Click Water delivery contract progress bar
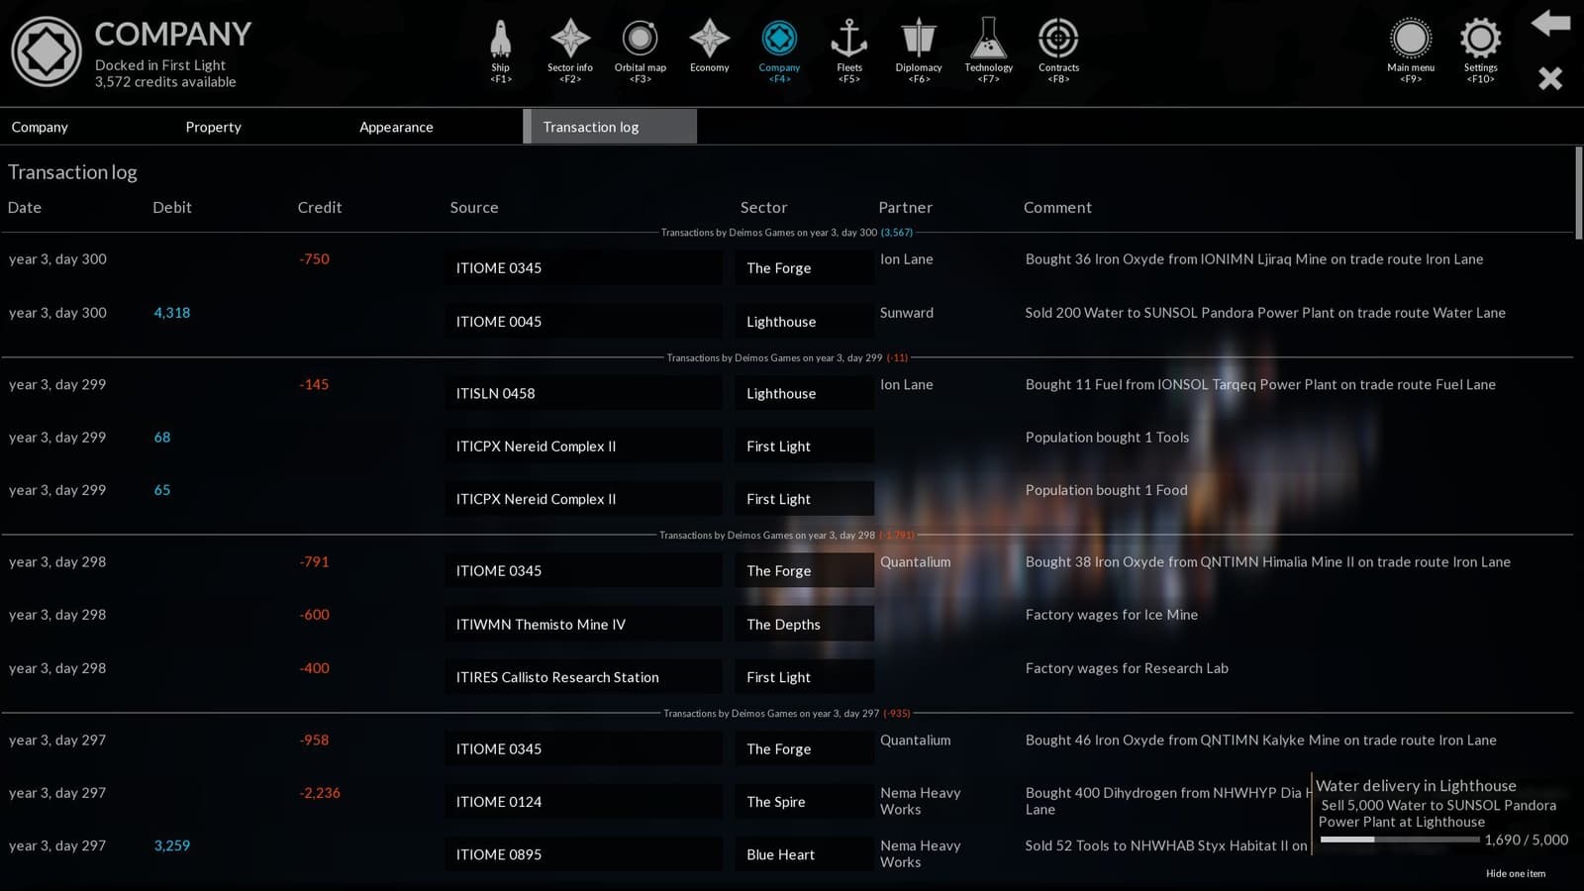The width and height of the screenshot is (1584, 891). pyautogui.click(x=1400, y=840)
